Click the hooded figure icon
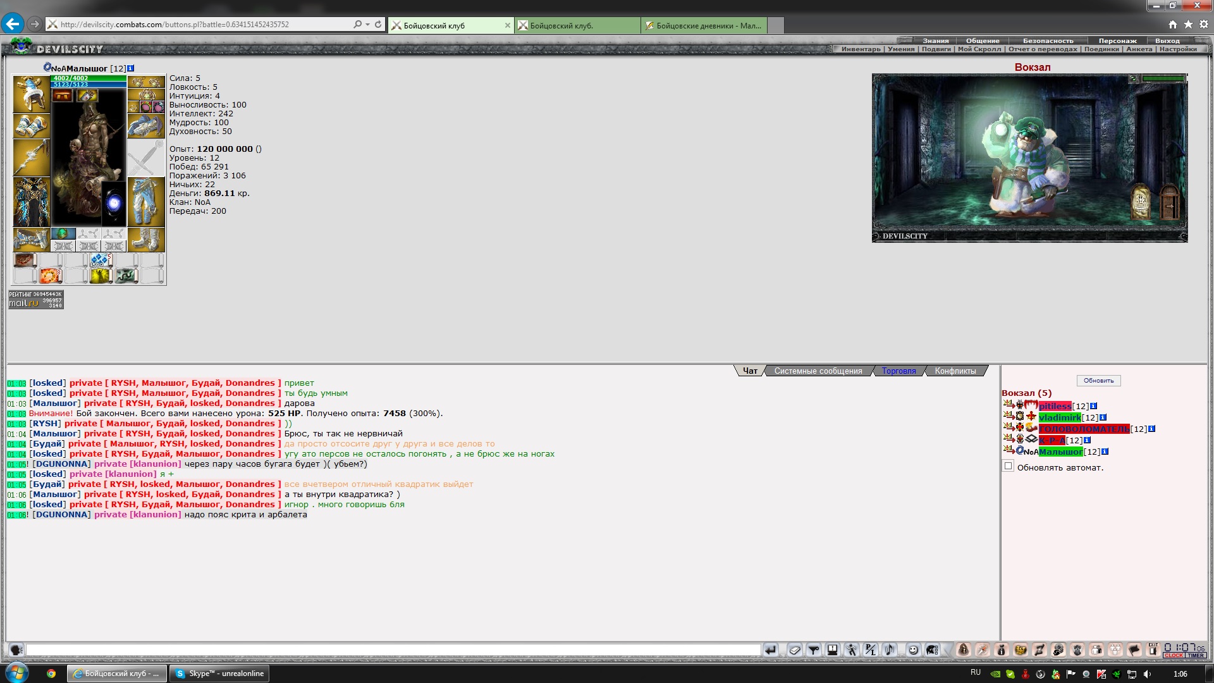This screenshot has height=683, width=1214. point(964,649)
